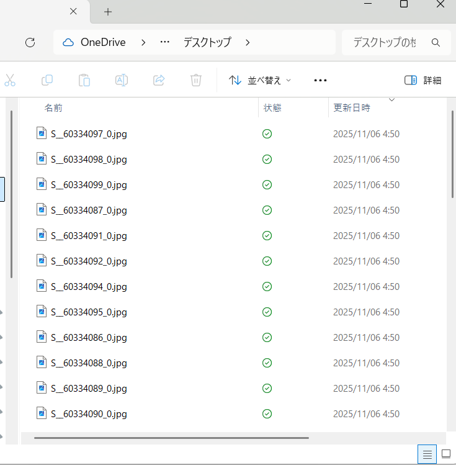Click the breadcrumb ellipsis for hidden folders
Screen dimensions: 456x465
click(165, 43)
